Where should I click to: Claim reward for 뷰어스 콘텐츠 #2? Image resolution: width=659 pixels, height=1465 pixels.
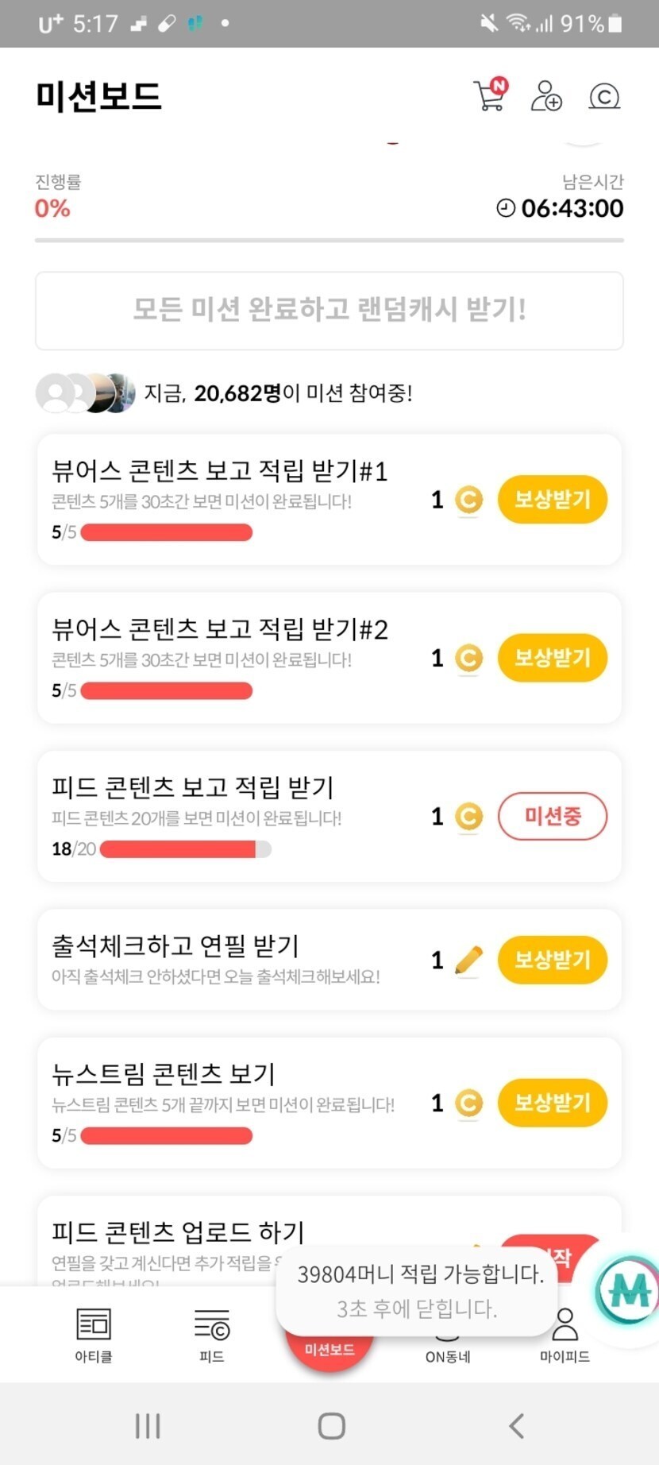coord(552,658)
